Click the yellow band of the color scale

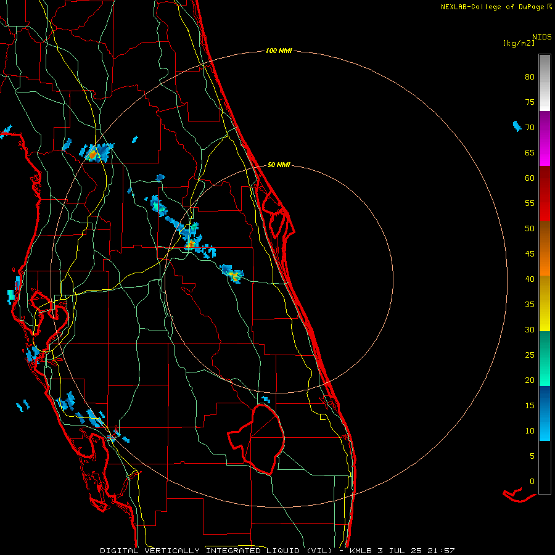[545, 303]
